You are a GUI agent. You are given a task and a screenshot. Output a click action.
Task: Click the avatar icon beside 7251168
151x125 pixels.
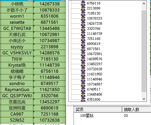coord(83,39)
